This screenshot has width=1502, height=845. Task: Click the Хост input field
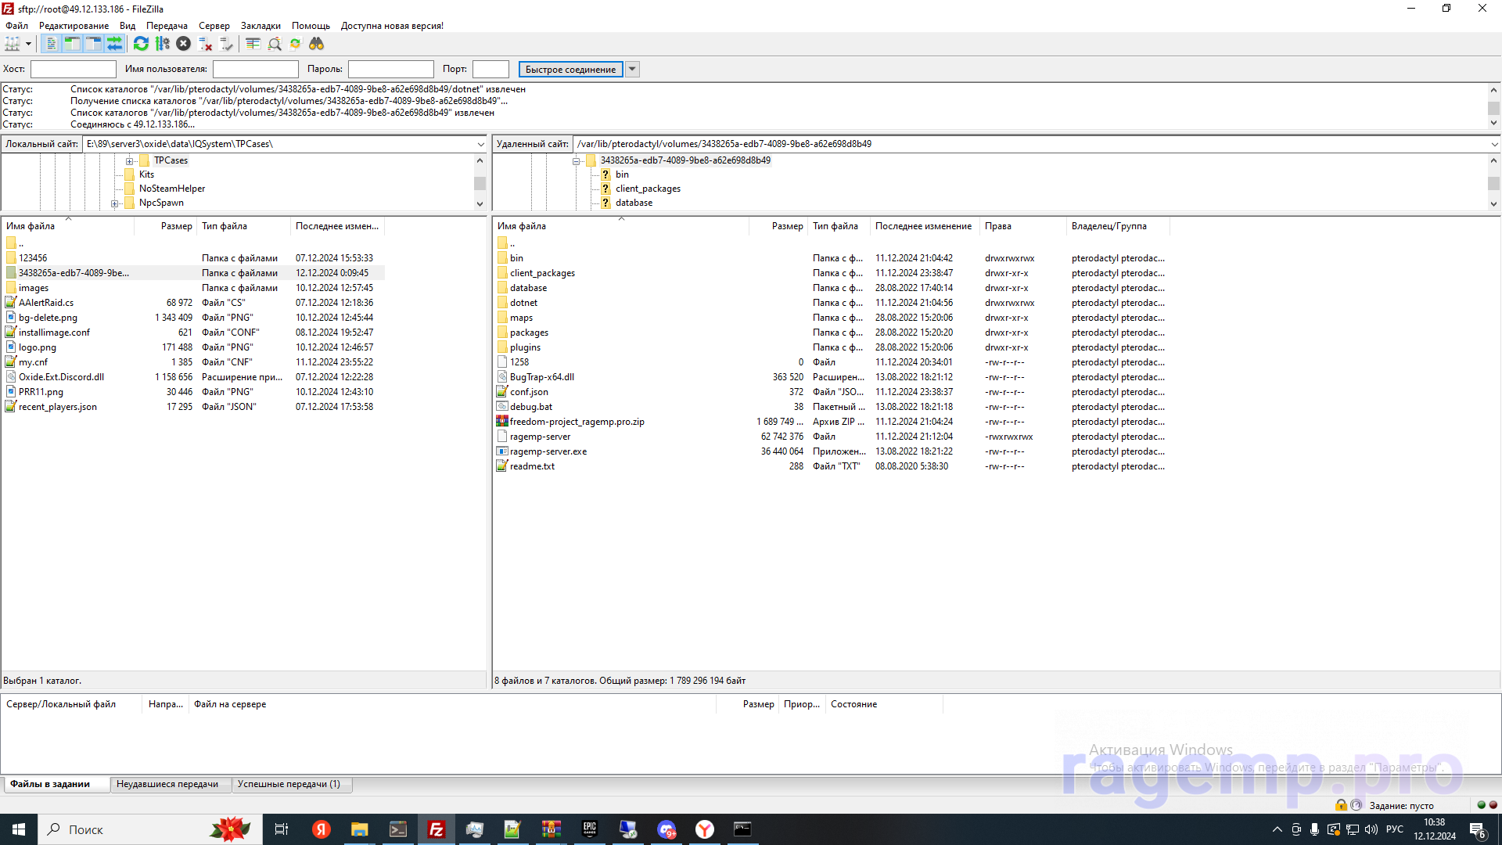pyautogui.click(x=73, y=69)
